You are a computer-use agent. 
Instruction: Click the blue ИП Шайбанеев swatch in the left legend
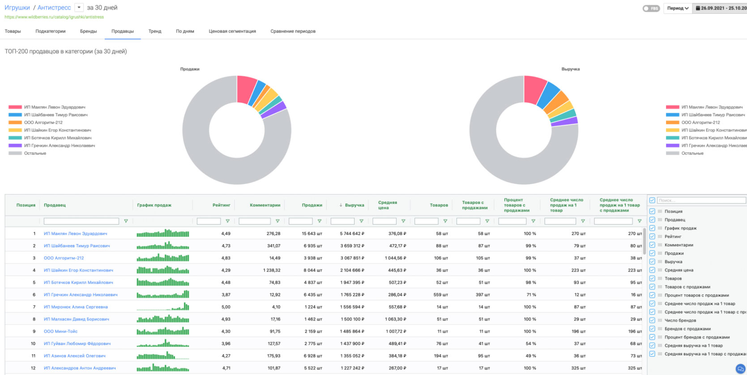[x=15, y=115]
